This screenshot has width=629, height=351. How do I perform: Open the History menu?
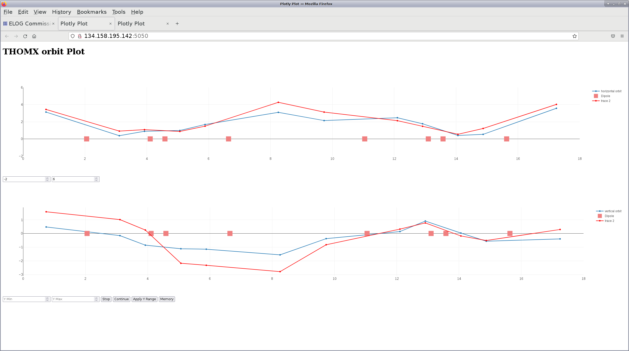tap(61, 12)
